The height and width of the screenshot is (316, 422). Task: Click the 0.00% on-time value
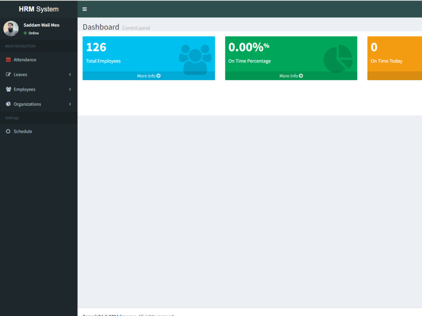249,47
